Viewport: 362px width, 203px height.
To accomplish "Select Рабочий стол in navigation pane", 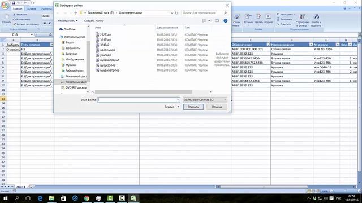I will click(73, 70).
